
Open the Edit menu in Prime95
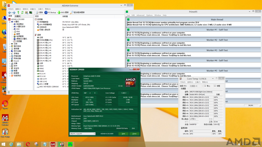133,15
